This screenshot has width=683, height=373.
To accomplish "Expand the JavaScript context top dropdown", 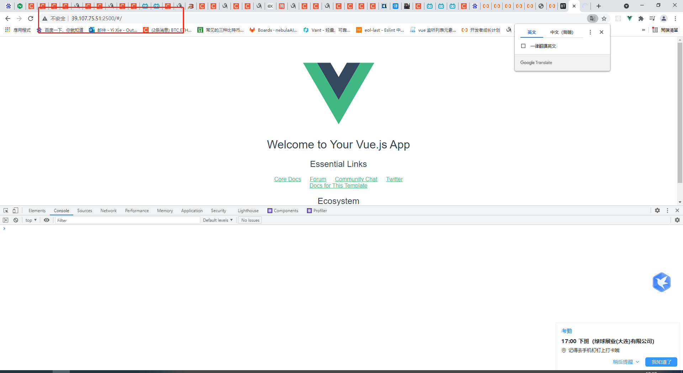I will coord(31,220).
